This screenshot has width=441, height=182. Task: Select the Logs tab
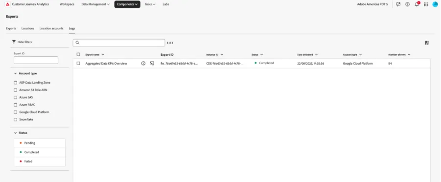click(x=72, y=28)
